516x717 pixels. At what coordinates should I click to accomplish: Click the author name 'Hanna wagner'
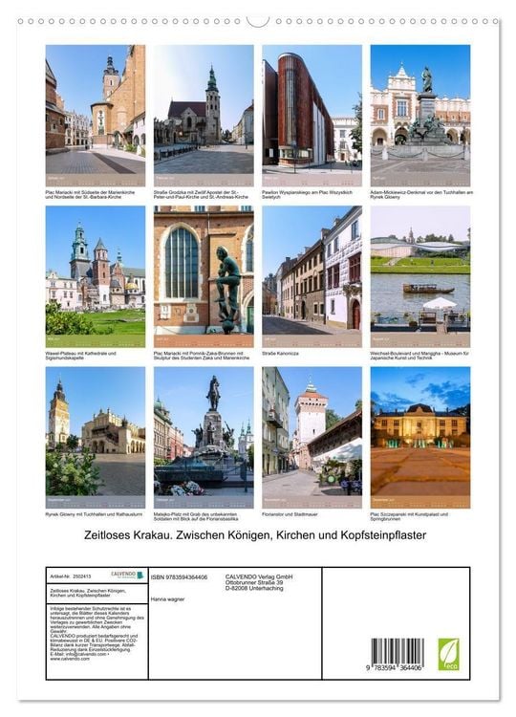(x=168, y=599)
